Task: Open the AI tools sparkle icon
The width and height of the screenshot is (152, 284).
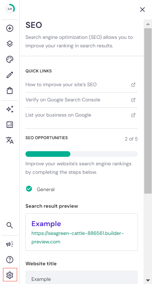Action: pos(10,109)
